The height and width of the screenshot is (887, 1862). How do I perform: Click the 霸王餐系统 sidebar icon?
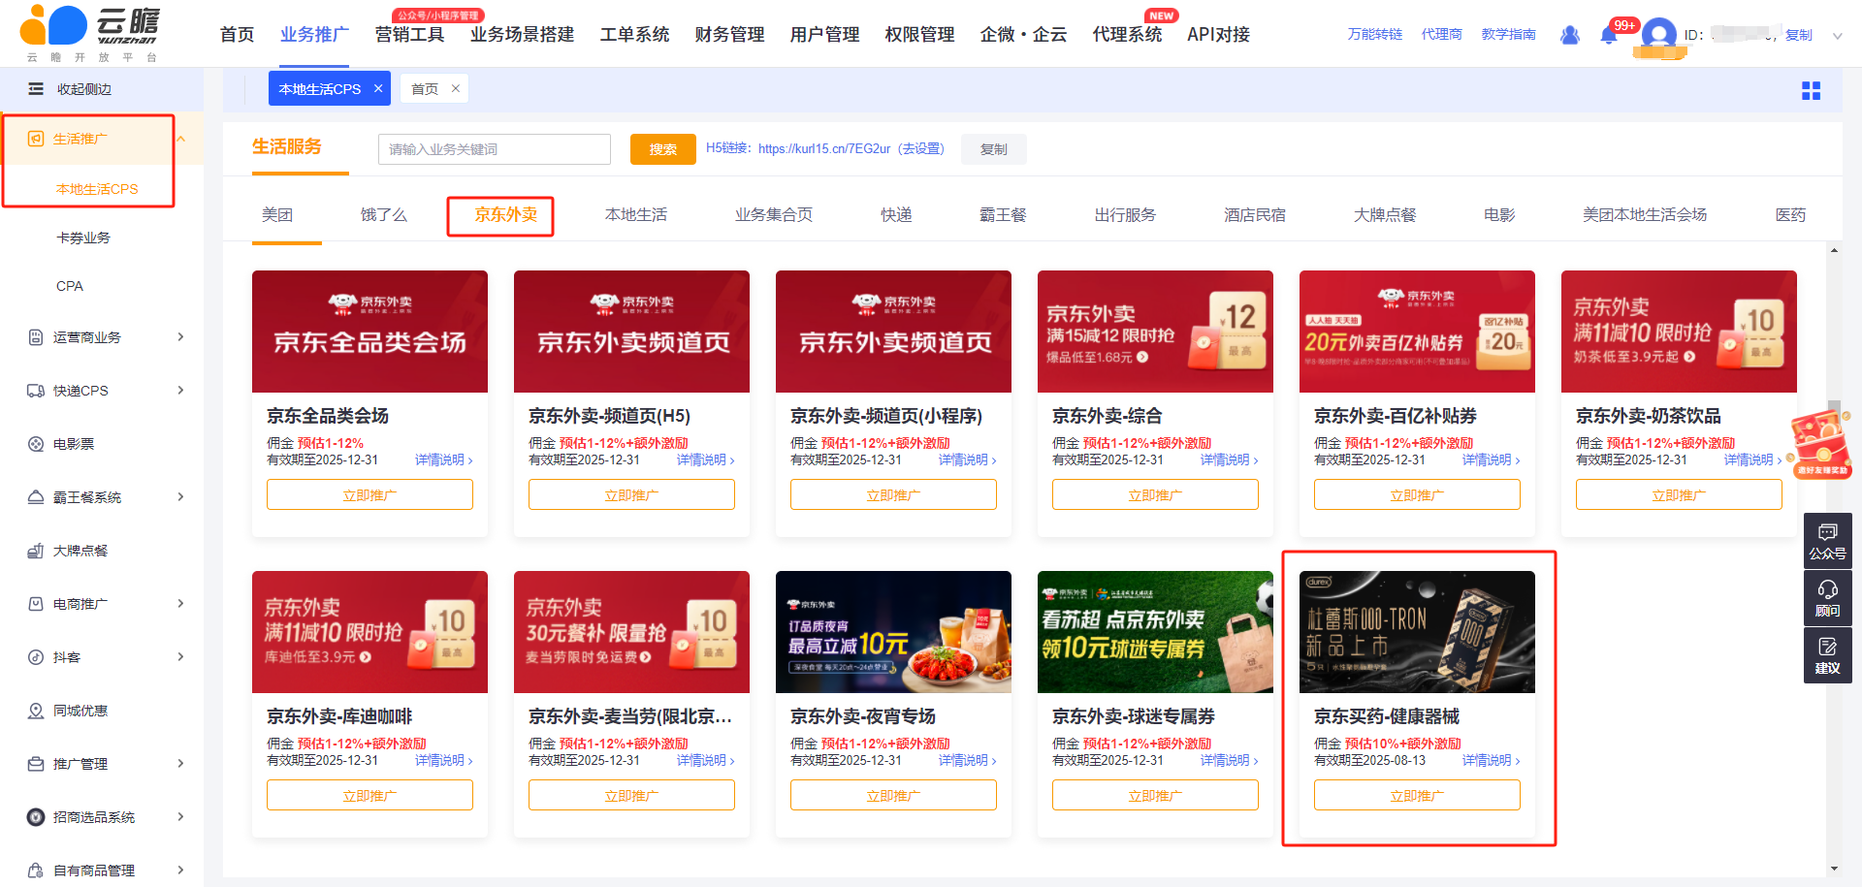coord(36,497)
